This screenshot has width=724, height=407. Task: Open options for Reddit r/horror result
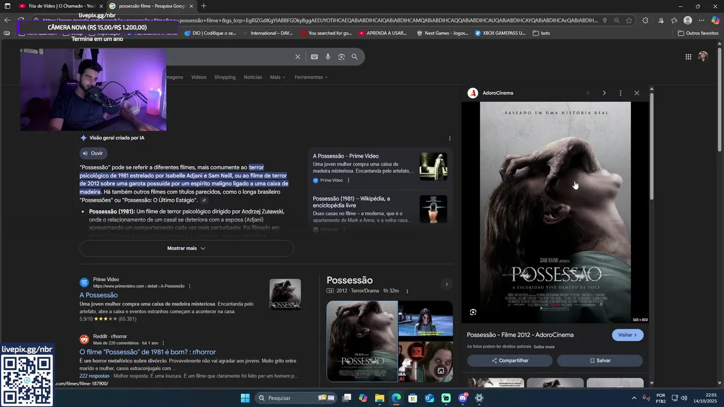(x=163, y=343)
